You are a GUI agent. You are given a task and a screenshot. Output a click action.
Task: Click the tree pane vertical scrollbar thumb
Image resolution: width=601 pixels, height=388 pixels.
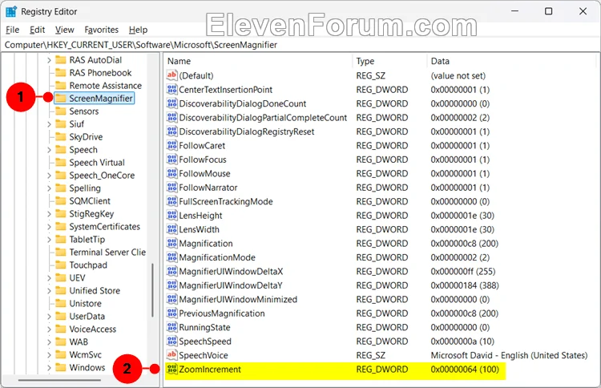152,290
